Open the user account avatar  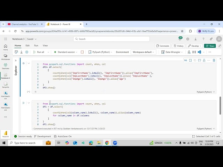[219, 39]
